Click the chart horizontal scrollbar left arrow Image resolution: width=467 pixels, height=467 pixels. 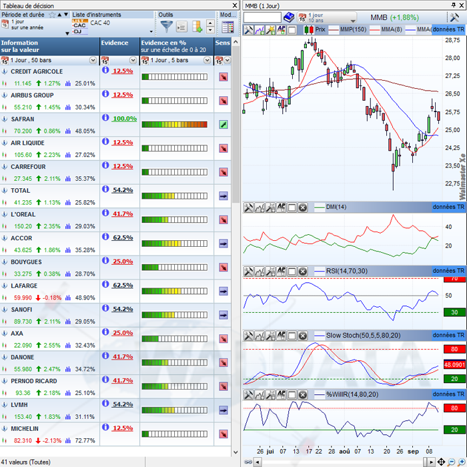258,462
